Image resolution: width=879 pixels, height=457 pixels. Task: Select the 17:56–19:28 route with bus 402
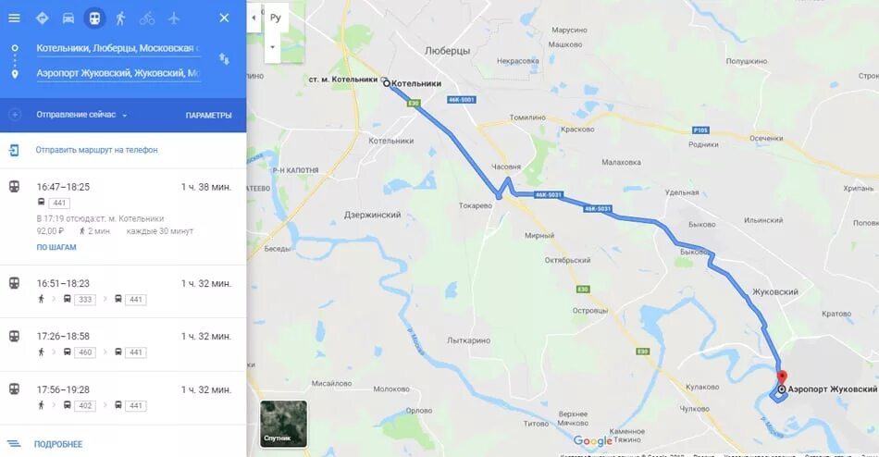click(123, 398)
